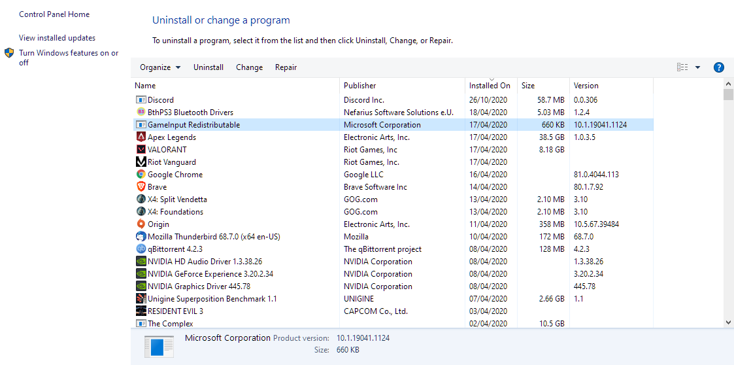Sort by the Size column header

[543, 86]
